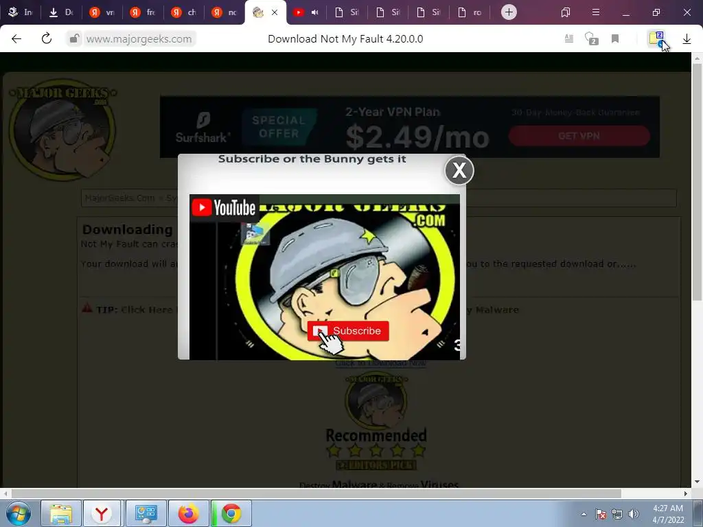Switch to the first 'In' tab
The height and width of the screenshot is (527, 703).
pos(21,12)
